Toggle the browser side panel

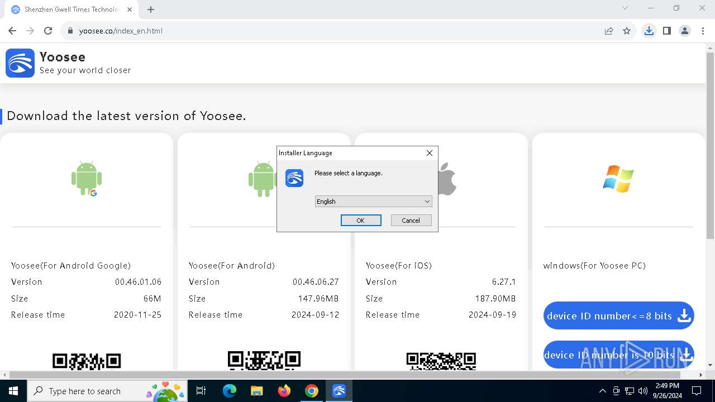pyautogui.click(x=666, y=31)
